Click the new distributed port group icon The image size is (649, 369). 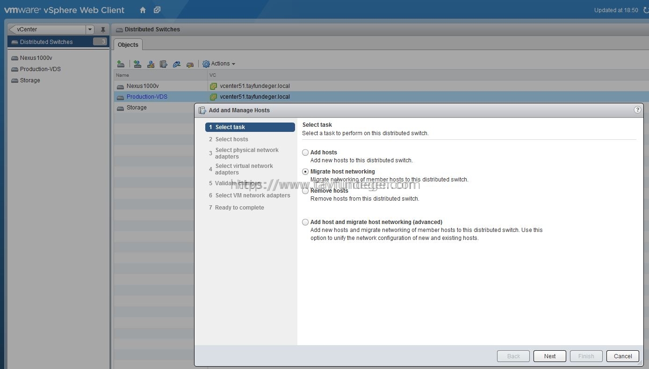(x=137, y=64)
